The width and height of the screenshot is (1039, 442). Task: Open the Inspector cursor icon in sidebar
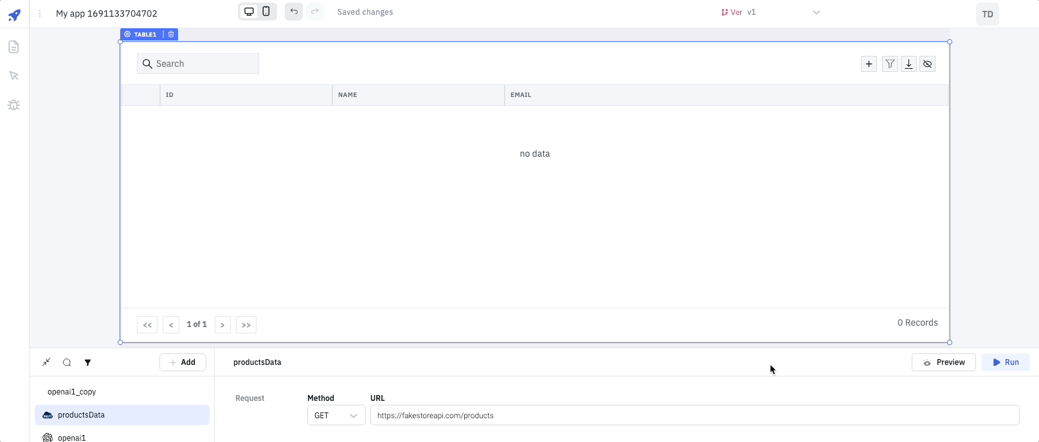click(x=14, y=76)
